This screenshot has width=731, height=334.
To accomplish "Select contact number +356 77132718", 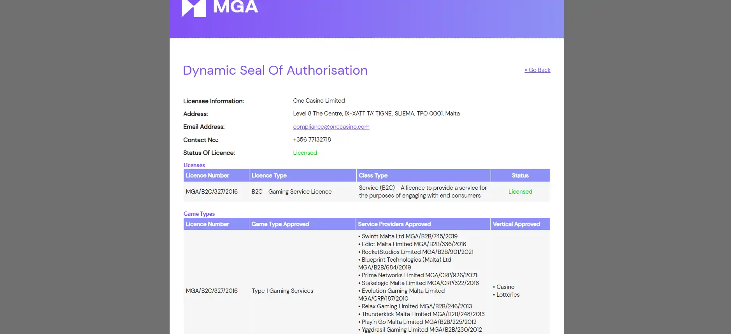I will coord(312,140).
